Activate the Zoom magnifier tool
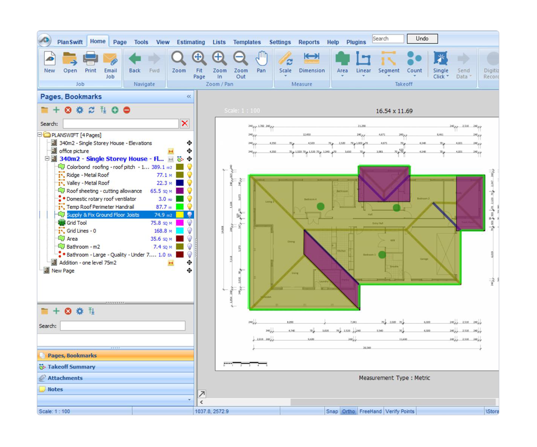The width and height of the screenshot is (537, 447). click(179, 59)
